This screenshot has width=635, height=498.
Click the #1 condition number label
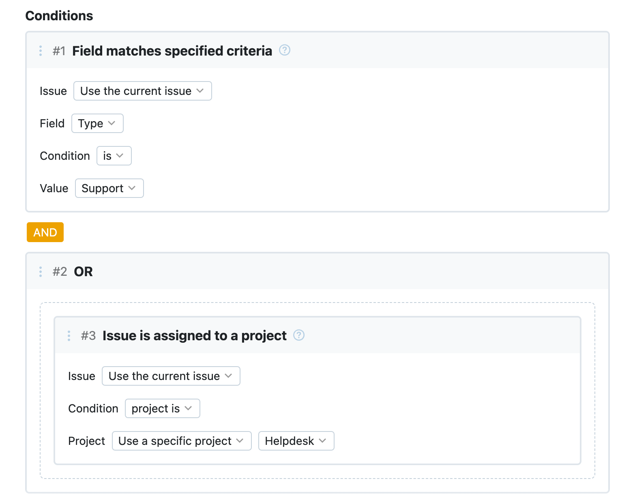click(59, 51)
